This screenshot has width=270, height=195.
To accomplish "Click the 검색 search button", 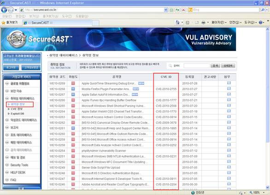I will pyautogui.click(x=215, y=66).
